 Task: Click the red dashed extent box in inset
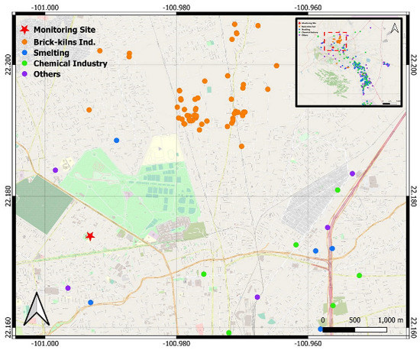click(335, 41)
